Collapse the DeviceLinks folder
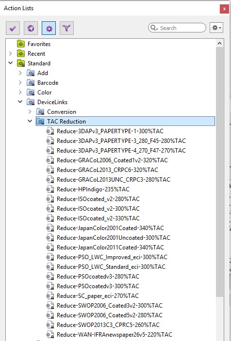Screen dimensions: 231x341 (20, 102)
